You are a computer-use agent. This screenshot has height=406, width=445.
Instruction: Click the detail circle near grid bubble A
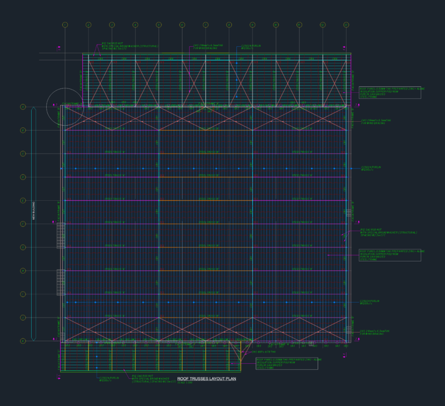coord(65,107)
